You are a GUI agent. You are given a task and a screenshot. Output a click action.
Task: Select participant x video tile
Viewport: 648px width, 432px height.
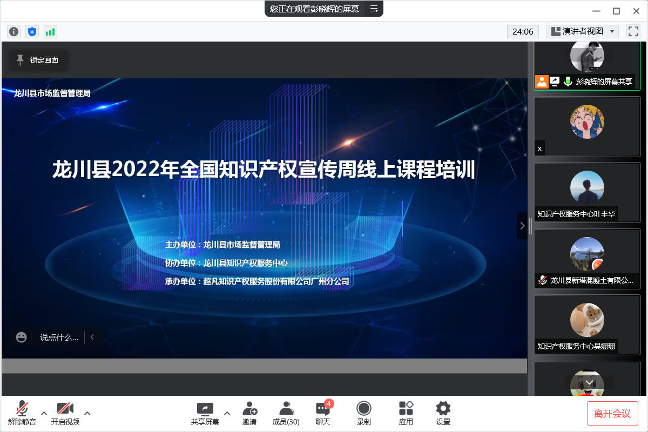[x=587, y=127]
